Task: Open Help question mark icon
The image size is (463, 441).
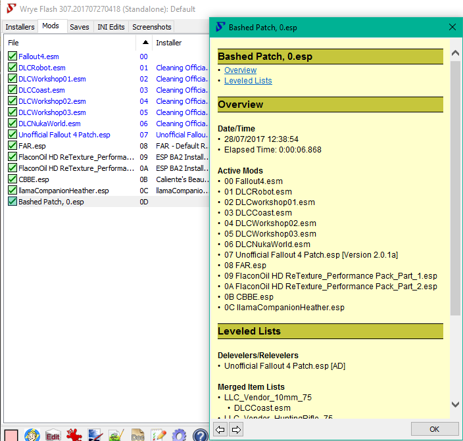Action: point(201,435)
